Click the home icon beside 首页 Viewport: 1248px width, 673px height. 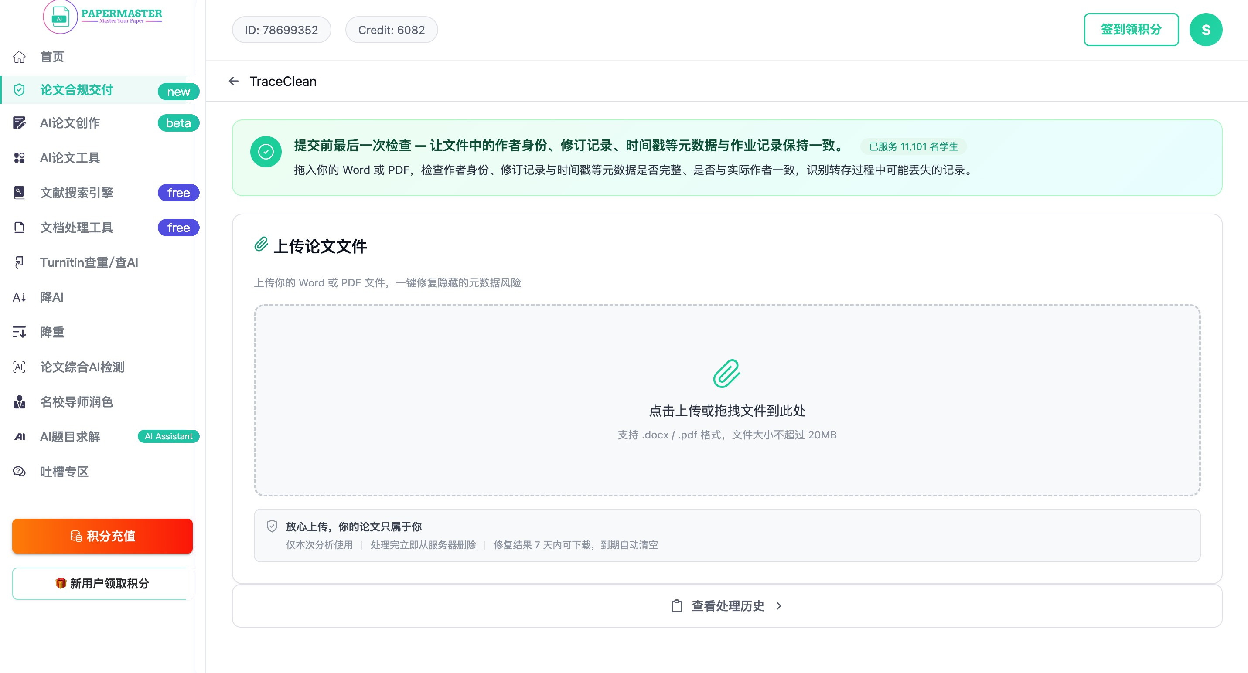click(x=19, y=57)
